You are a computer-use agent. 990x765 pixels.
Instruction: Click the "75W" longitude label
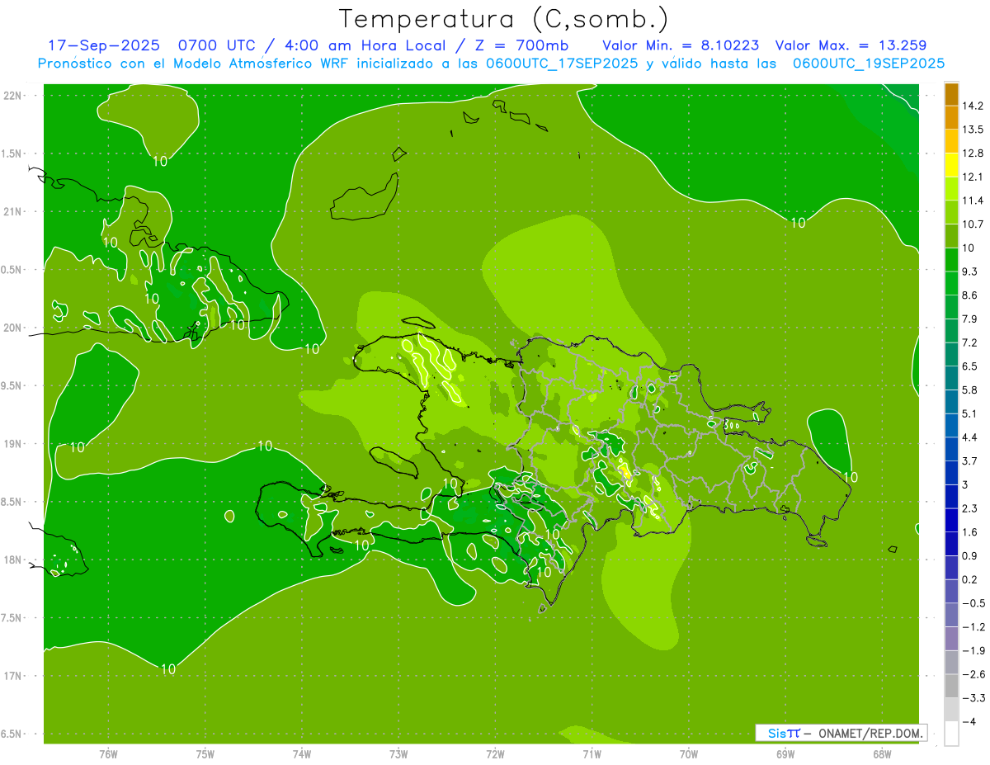pyautogui.click(x=205, y=754)
